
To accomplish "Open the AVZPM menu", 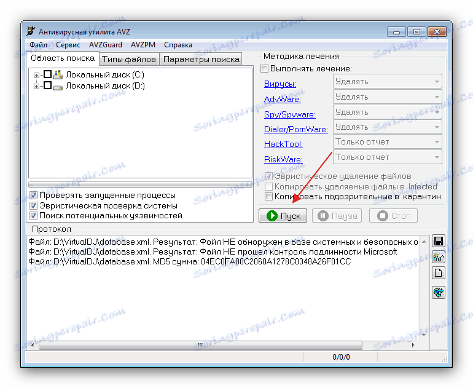I will [143, 45].
